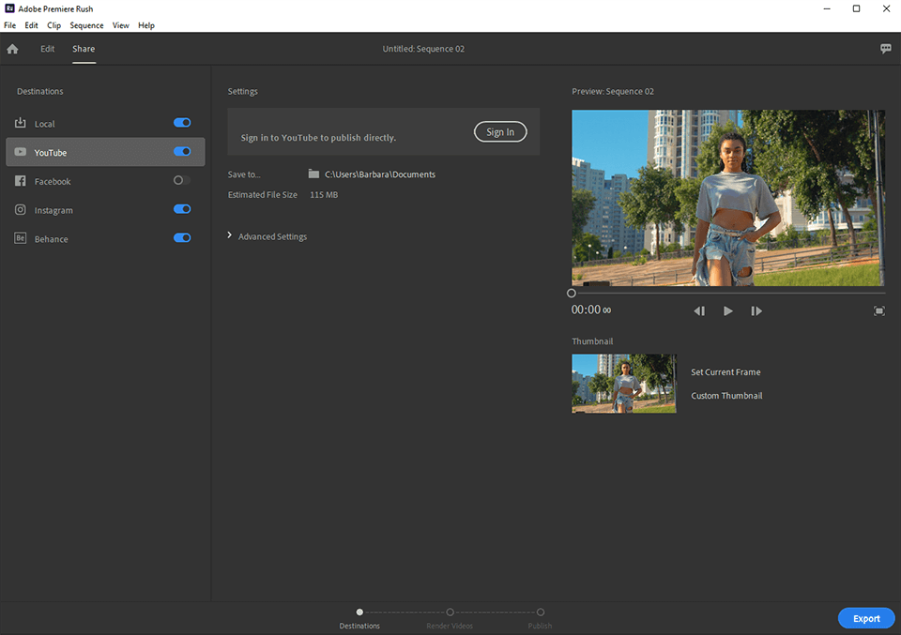The height and width of the screenshot is (635, 901).
Task: Open the Edit menu in menu bar
Action: coord(31,25)
